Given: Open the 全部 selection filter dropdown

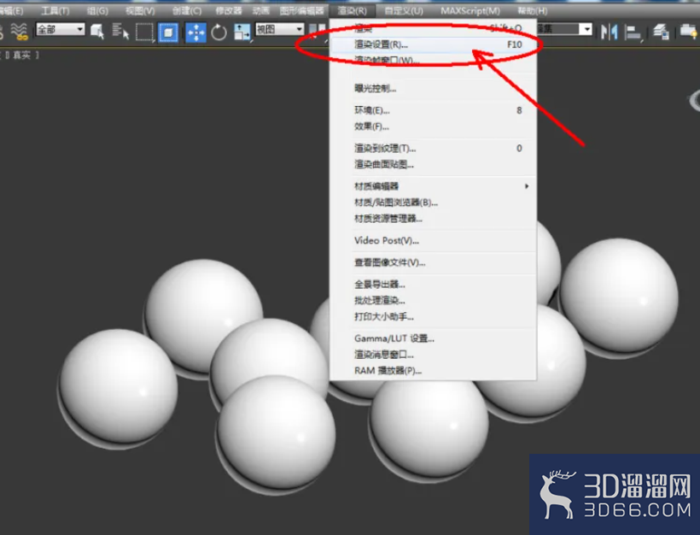Looking at the screenshot, I should coord(60,30).
